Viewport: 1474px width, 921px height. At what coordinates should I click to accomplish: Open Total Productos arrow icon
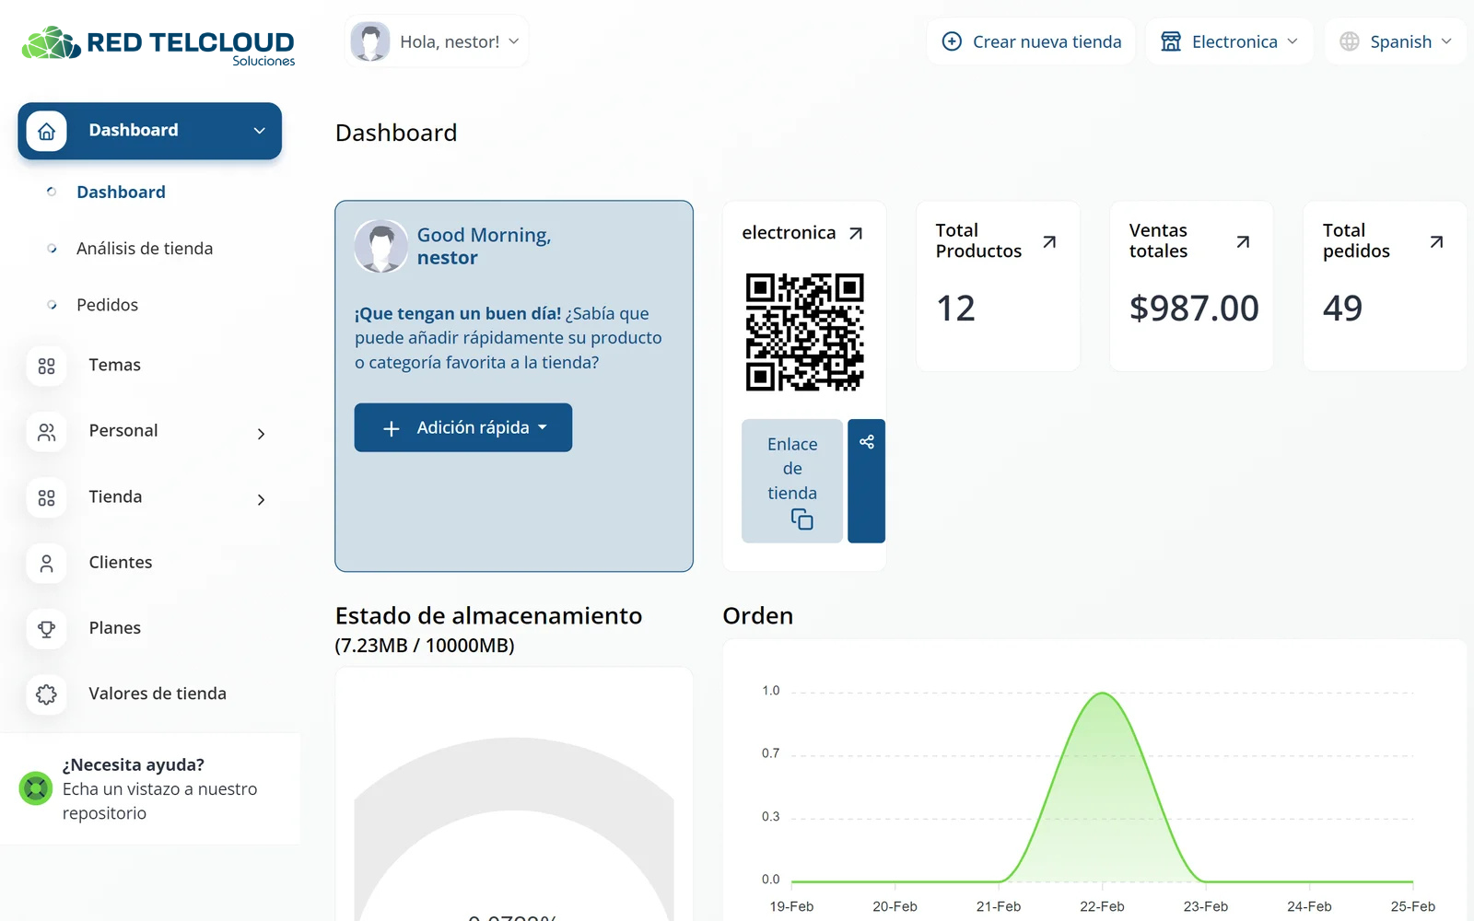[x=1049, y=242]
